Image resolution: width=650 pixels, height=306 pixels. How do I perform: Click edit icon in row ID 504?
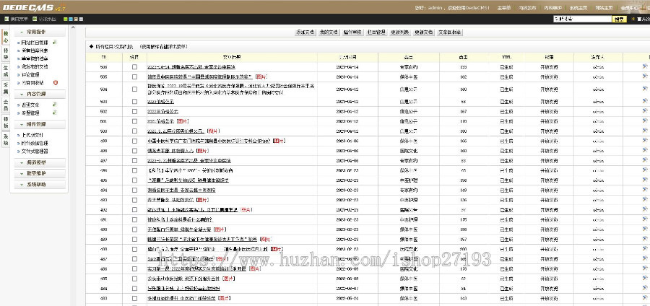coord(645,89)
